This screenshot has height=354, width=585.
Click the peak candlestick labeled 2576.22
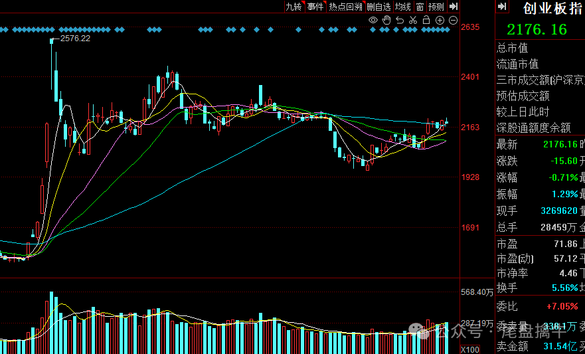(x=52, y=64)
